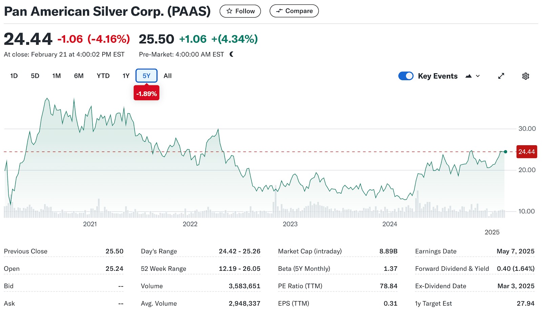Click the Pan American Silver Corp. (PAAS) title
Image resolution: width=542 pixels, height=310 pixels.
107,11
